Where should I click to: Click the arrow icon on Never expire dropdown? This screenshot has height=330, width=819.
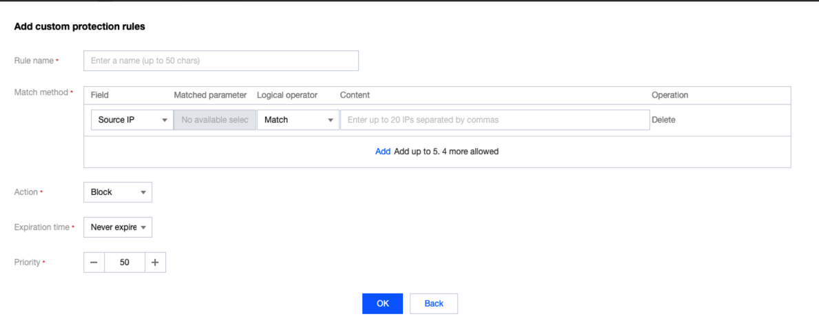(143, 228)
